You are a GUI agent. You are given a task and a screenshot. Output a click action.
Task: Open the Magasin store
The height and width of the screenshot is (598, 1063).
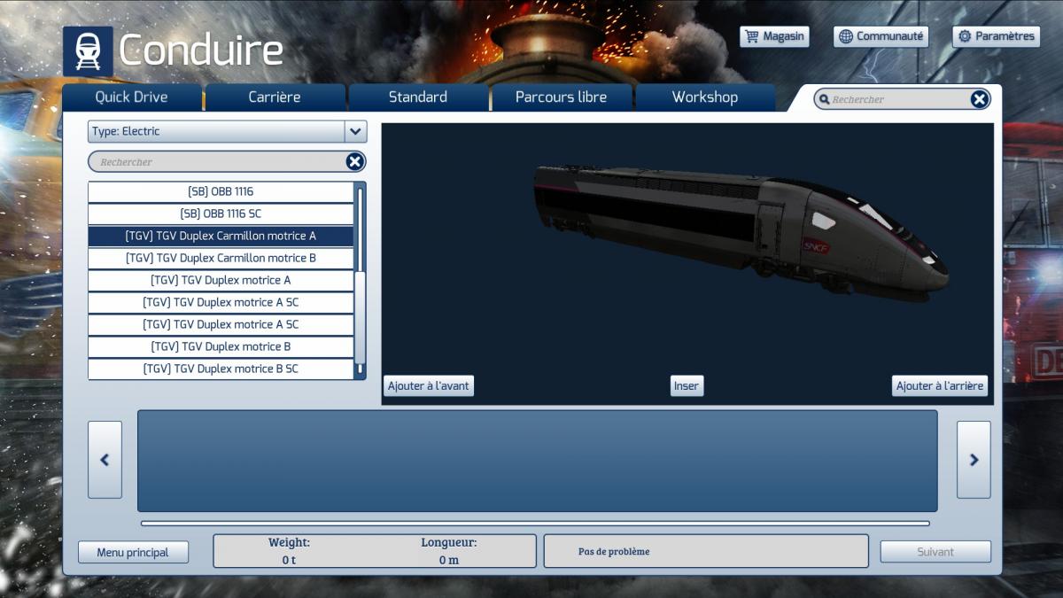pyautogui.click(x=774, y=36)
